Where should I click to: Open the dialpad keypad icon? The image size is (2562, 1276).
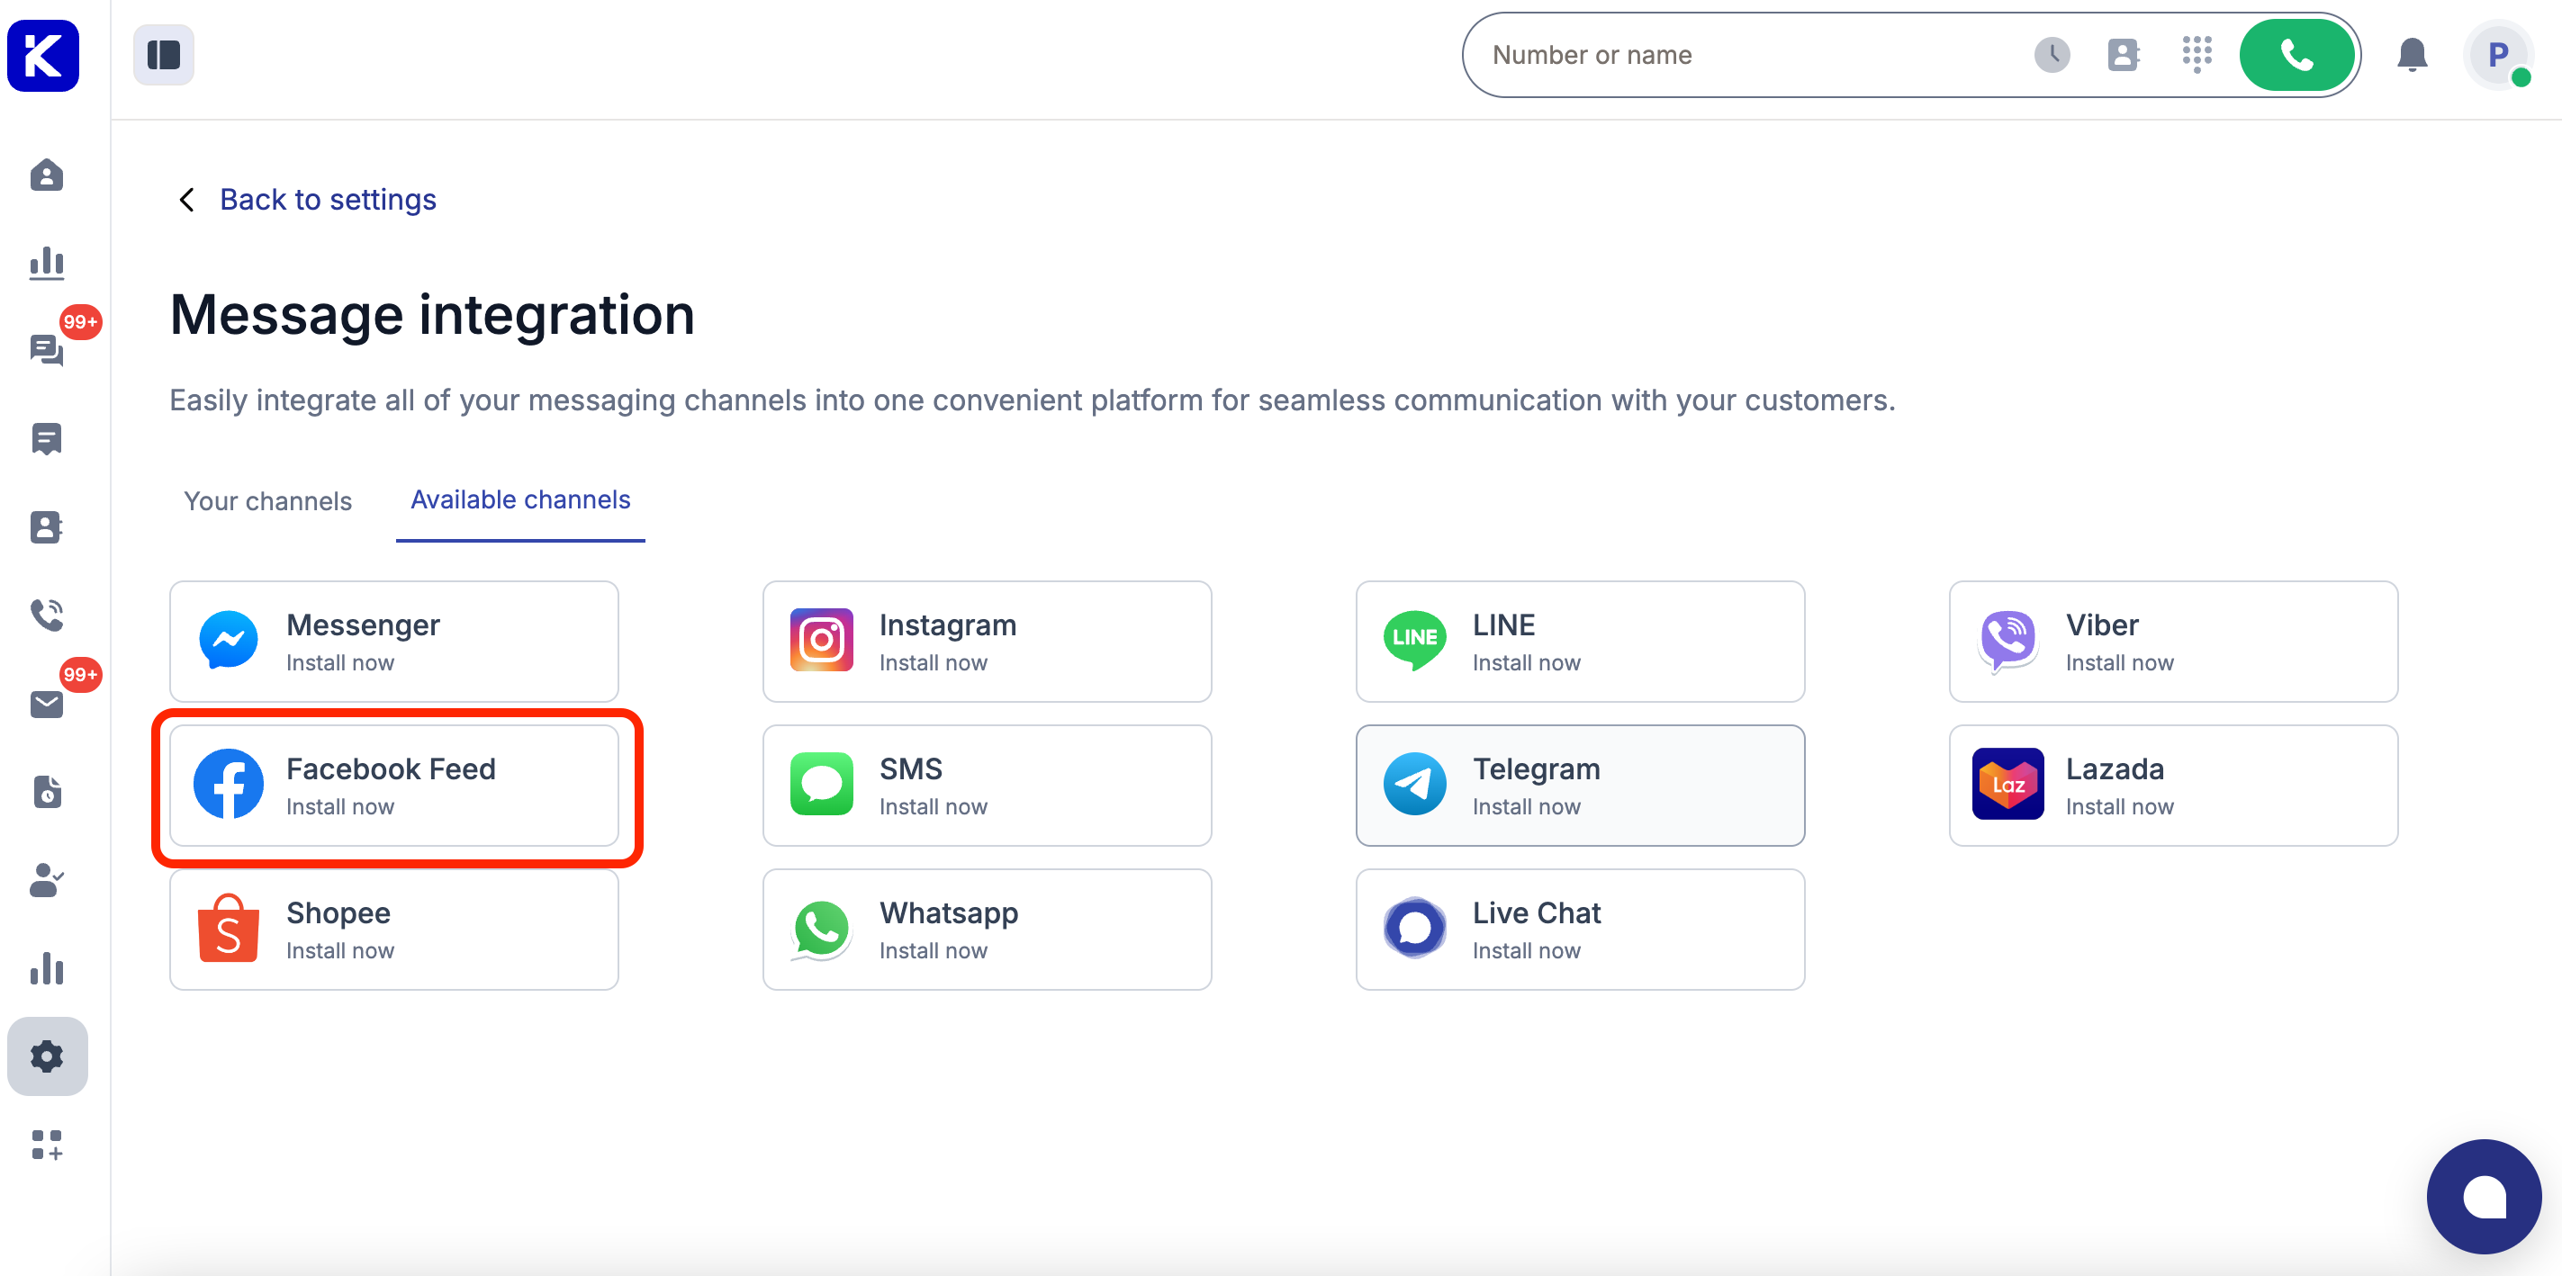point(2196,55)
